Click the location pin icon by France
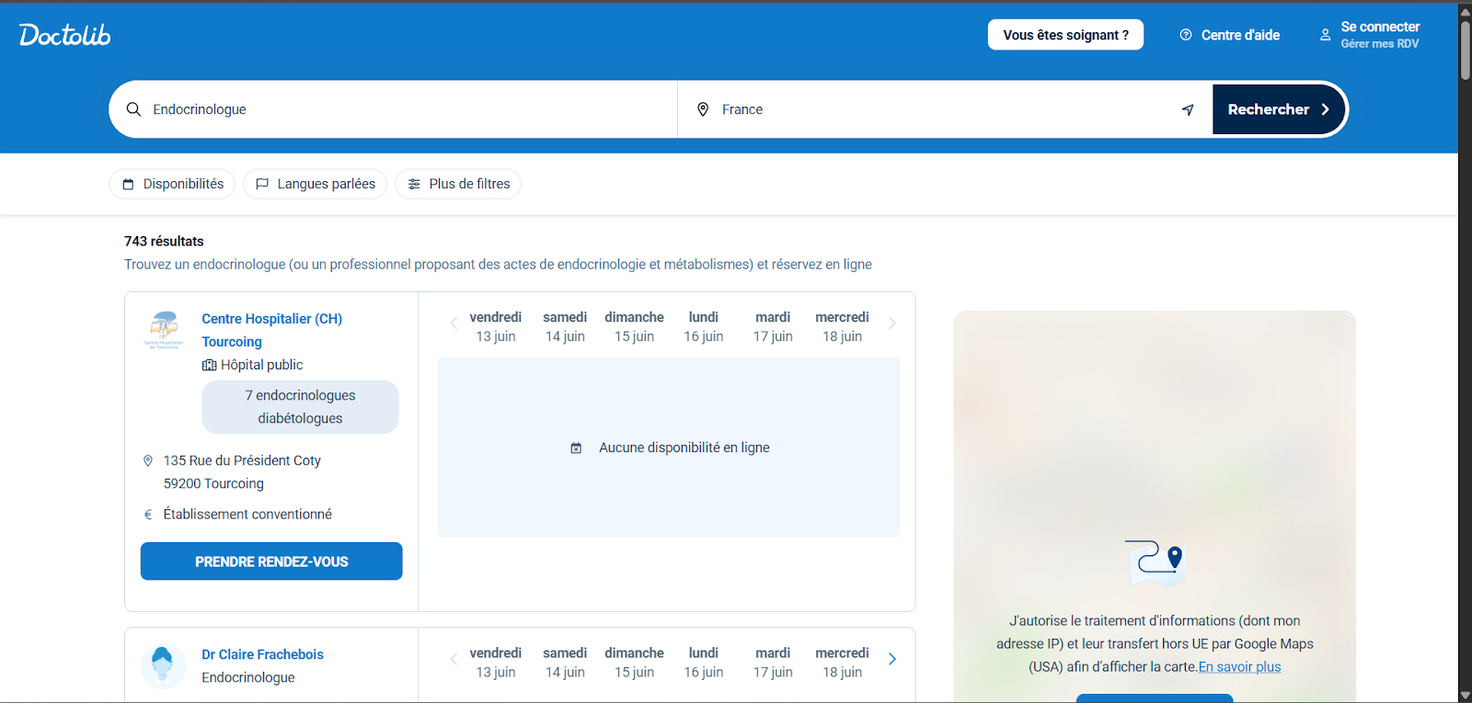Viewport: 1472px width, 703px height. pyautogui.click(x=703, y=109)
